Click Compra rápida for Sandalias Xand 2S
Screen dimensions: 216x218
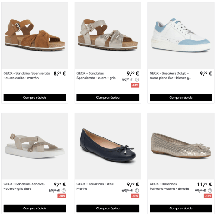pyautogui.click(x=35, y=208)
